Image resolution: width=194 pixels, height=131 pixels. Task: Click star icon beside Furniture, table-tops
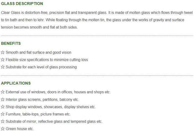coord(3,114)
